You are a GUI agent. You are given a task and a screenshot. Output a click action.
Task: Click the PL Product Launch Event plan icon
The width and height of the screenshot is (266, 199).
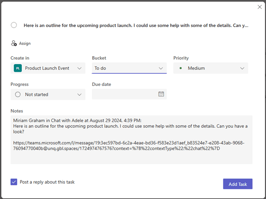[x=18, y=68]
